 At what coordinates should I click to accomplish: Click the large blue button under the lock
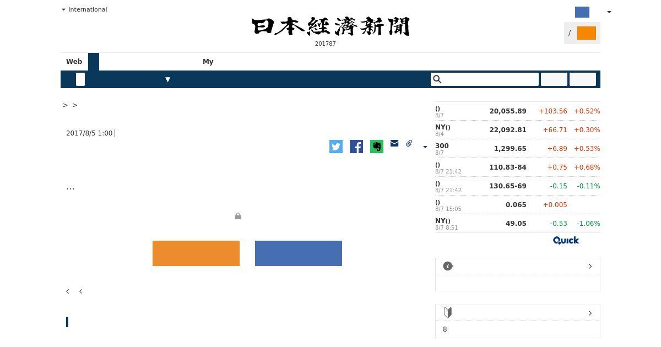point(299,253)
